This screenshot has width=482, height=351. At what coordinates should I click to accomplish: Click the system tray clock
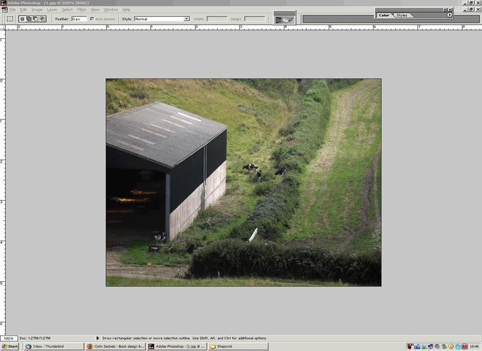pos(474,346)
